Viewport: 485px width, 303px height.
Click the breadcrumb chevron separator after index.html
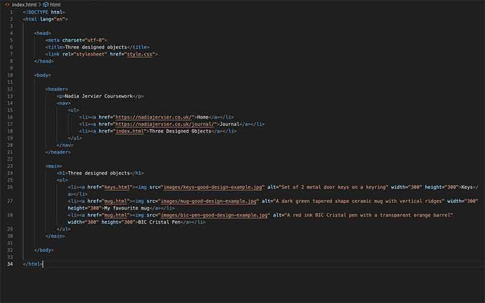coord(40,4)
